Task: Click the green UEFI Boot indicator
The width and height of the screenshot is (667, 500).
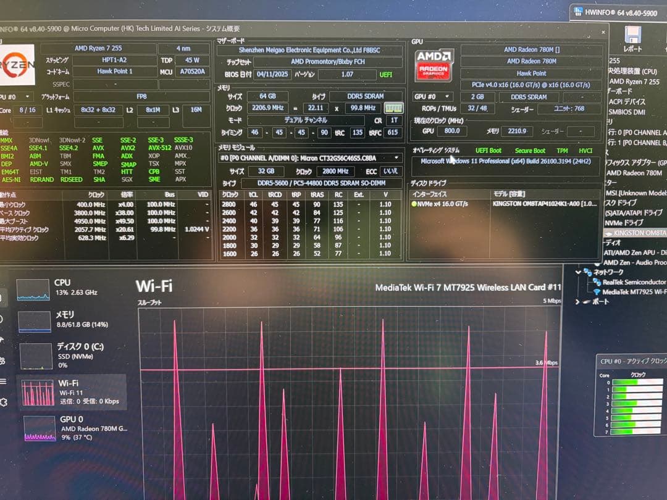Action: [x=490, y=150]
